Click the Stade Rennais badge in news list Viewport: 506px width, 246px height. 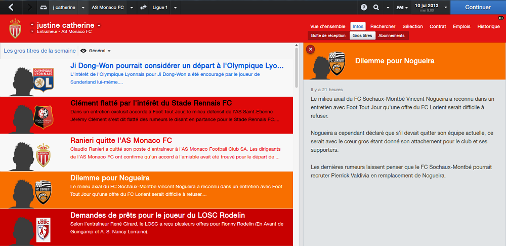(43, 117)
